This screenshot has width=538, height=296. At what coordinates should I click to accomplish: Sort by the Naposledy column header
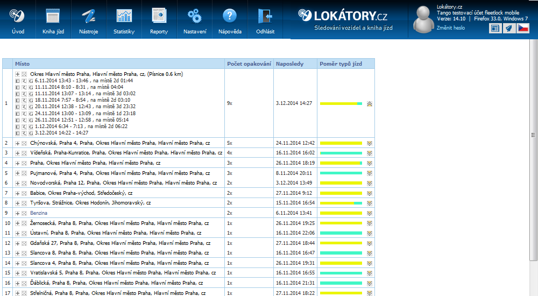point(290,64)
